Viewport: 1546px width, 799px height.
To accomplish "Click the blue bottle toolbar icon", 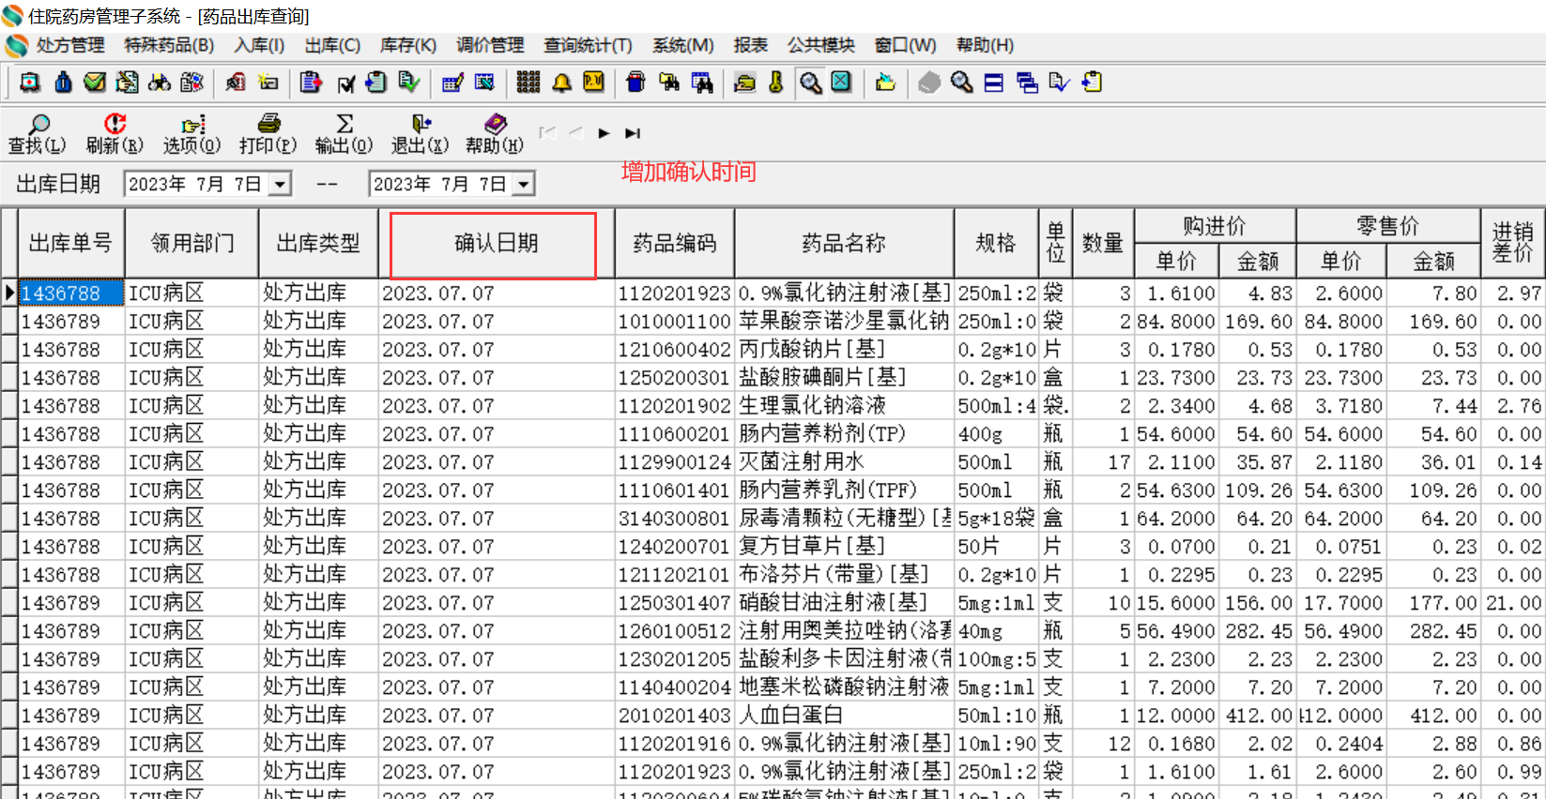I will 63,83.
